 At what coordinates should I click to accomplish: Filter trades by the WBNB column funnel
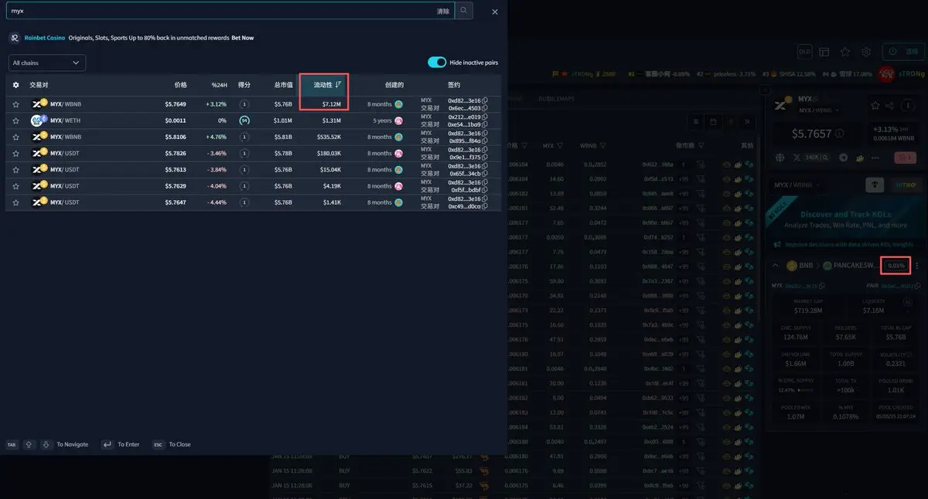(x=602, y=145)
